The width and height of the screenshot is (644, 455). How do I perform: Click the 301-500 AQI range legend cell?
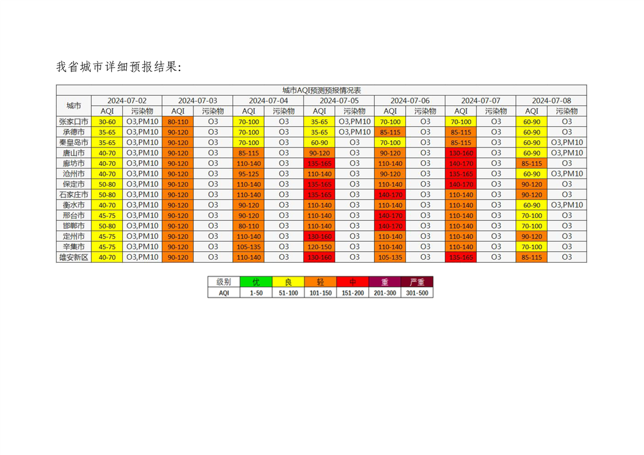(x=417, y=293)
